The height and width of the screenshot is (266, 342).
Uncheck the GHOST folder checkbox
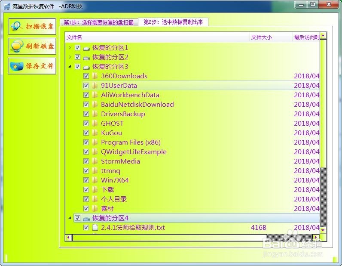[86, 123]
